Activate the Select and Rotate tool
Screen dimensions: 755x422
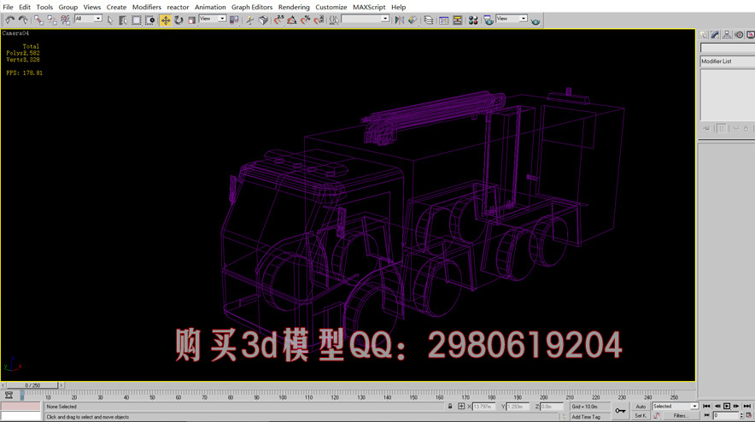[x=179, y=20]
